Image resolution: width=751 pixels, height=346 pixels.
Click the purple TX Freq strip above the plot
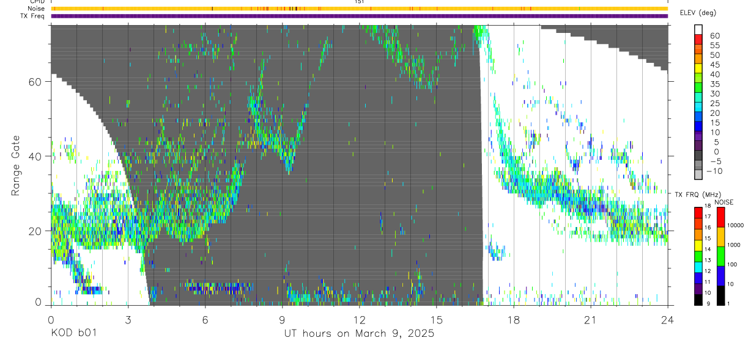[x=359, y=16]
